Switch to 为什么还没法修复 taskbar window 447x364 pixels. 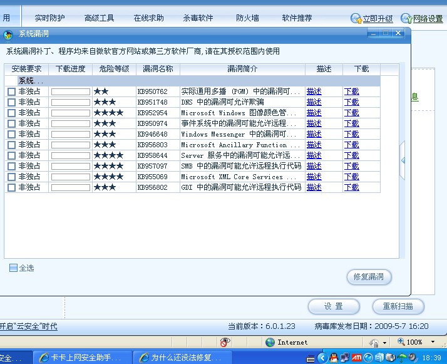click(x=182, y=358)
